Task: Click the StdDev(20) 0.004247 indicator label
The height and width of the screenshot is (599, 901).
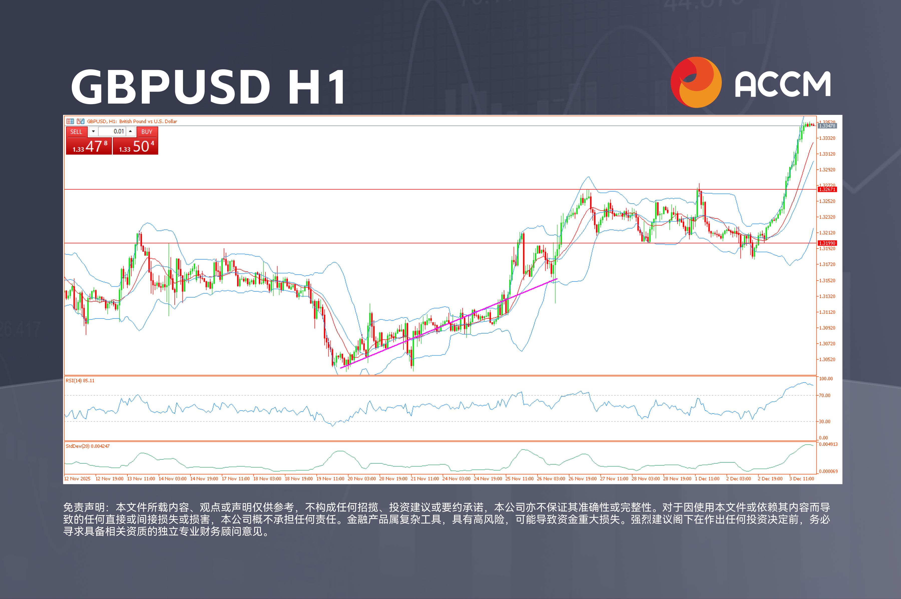Action: [88, 446]
